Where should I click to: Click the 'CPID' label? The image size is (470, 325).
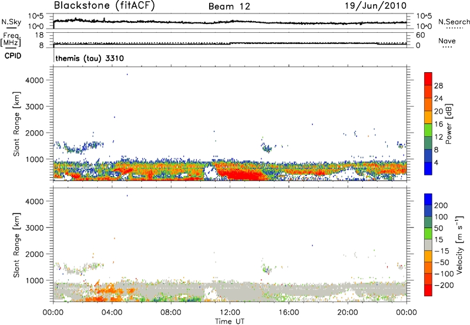point(13,56)
